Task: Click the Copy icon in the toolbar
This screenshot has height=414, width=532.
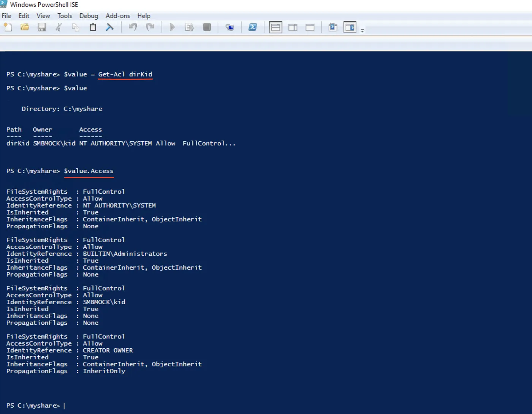Action: pos(76,27)
